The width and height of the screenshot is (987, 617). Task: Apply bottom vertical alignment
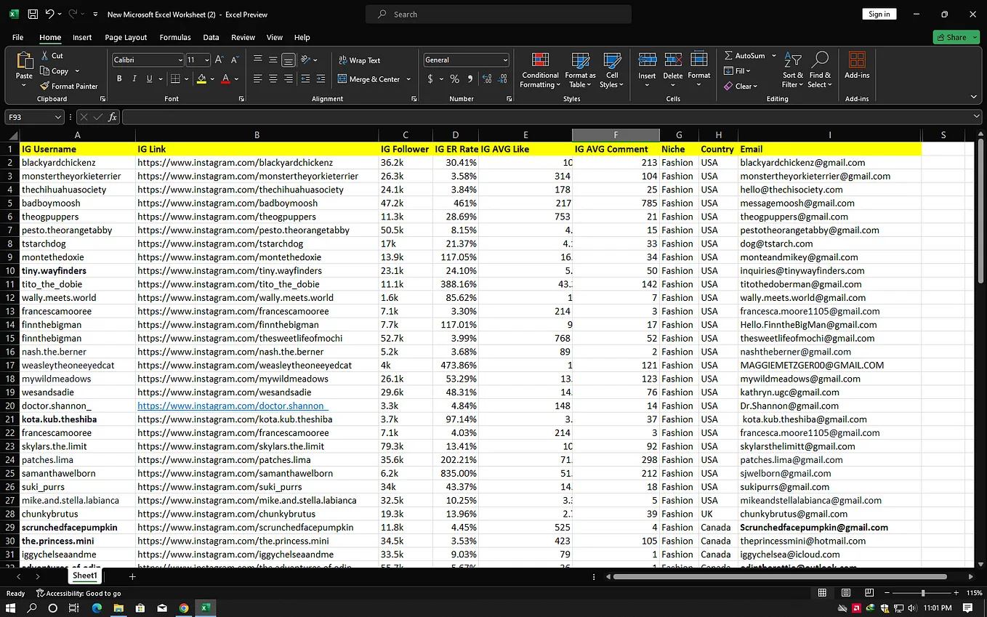[x=289, y=60]
